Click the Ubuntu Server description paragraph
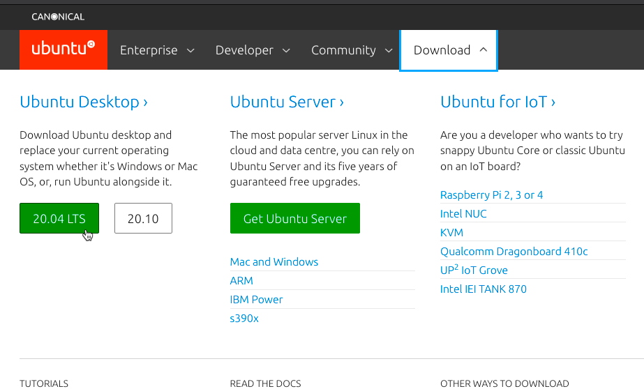Screen dimensions: 644x389 322,158
